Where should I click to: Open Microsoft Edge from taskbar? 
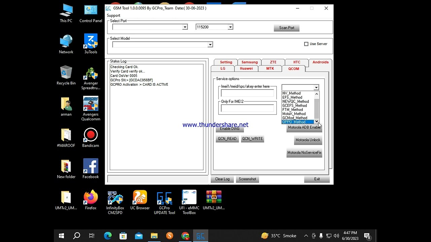pos(108,236)
